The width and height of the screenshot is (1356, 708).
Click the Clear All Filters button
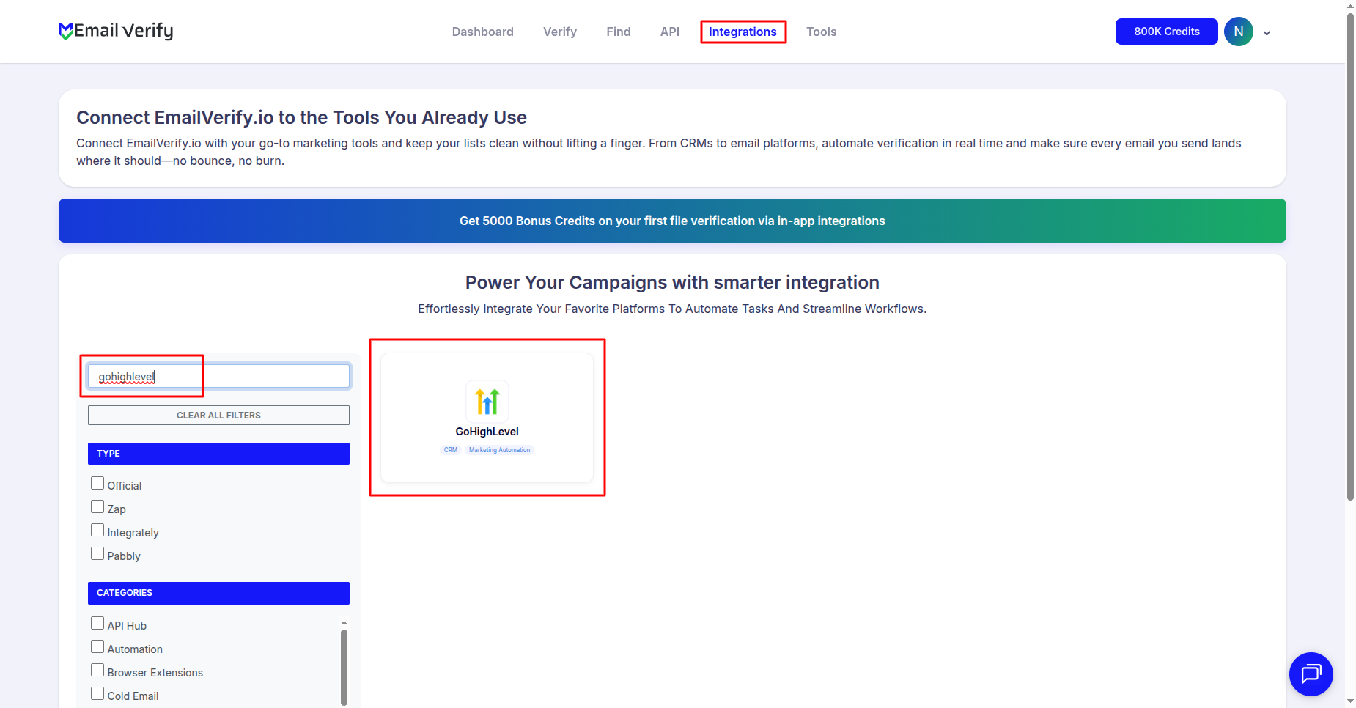[218, 416]
